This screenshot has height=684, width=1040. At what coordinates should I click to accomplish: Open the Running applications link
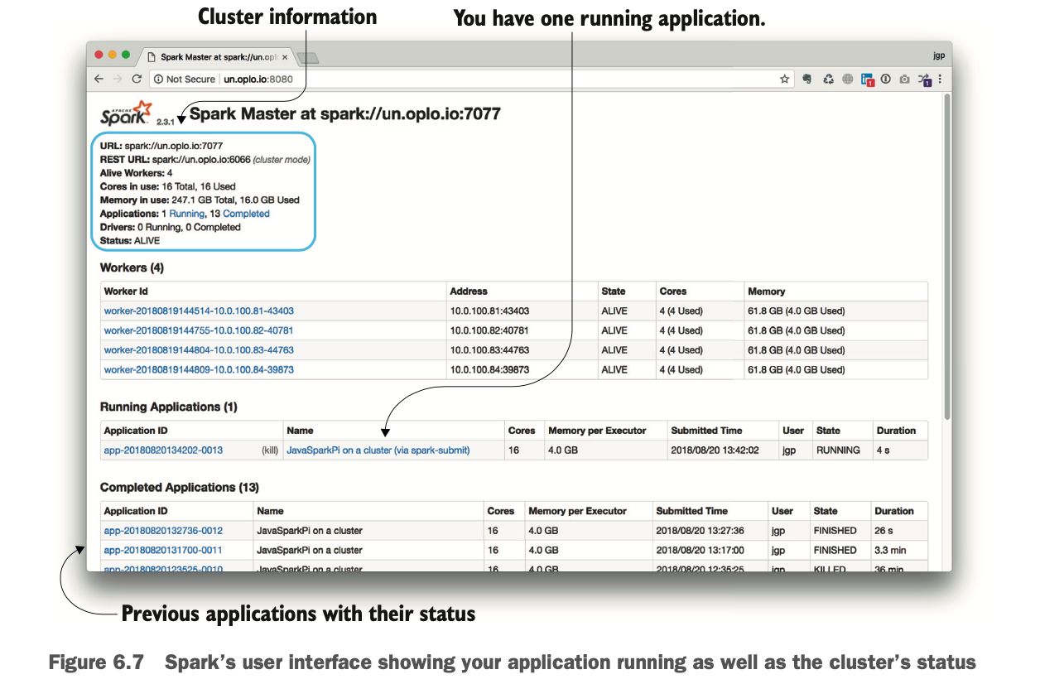187,214
